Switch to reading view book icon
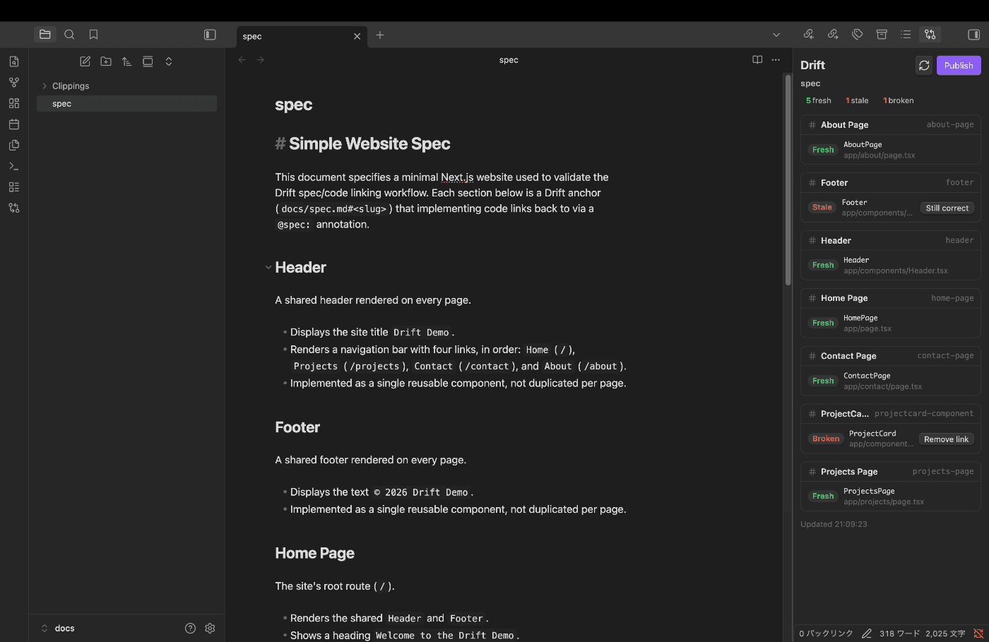The image size is (989, 642). (757, 60)
